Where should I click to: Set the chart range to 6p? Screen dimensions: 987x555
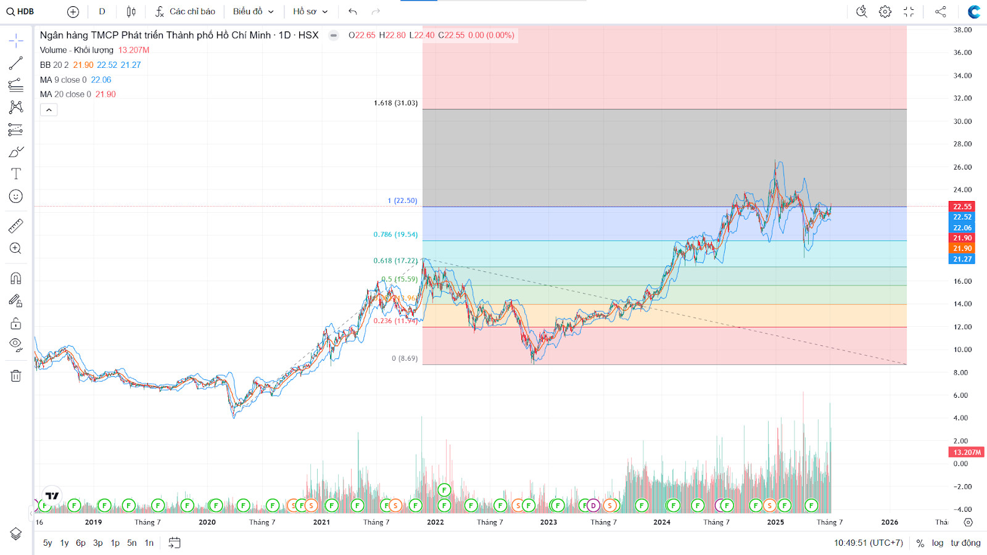(81, 543)
